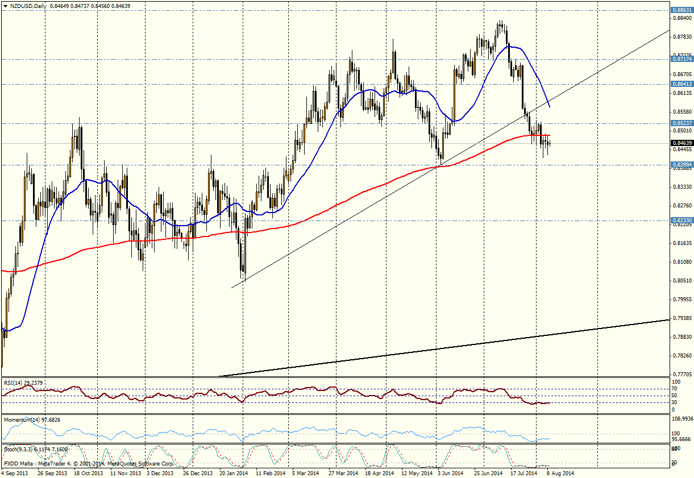Click the 3 Jun 2014 date label
The height and width of the screenshot is (478, 694).
(x=450, y=472)
